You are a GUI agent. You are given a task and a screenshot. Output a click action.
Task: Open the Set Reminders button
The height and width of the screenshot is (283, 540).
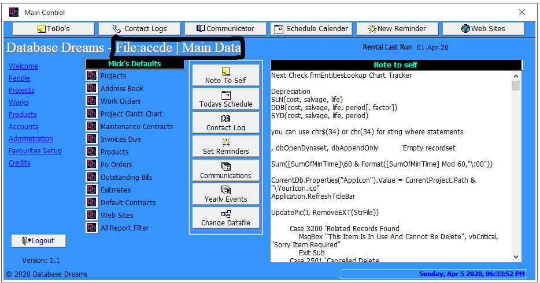click(226, 146)
